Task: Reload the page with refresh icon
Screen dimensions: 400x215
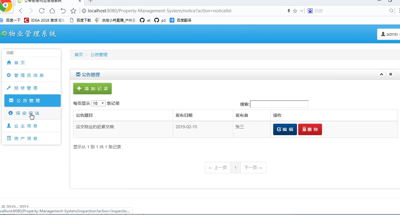Action: point(42,11)
